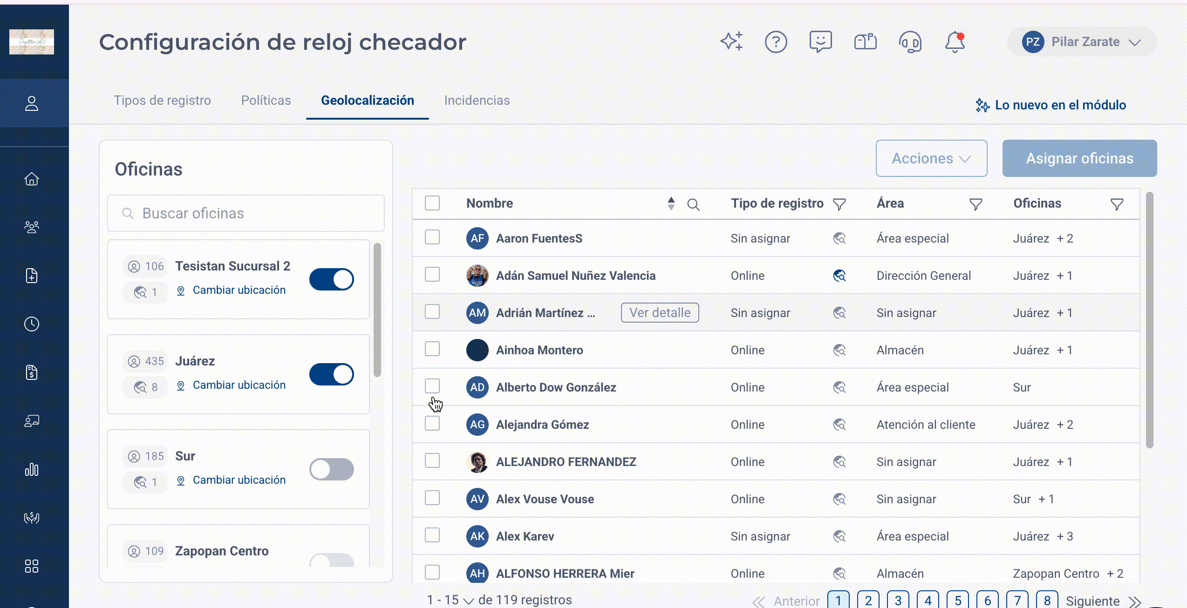
Task: Filter by Oficinas funnel icon
Action: (x=1117, y=204)
